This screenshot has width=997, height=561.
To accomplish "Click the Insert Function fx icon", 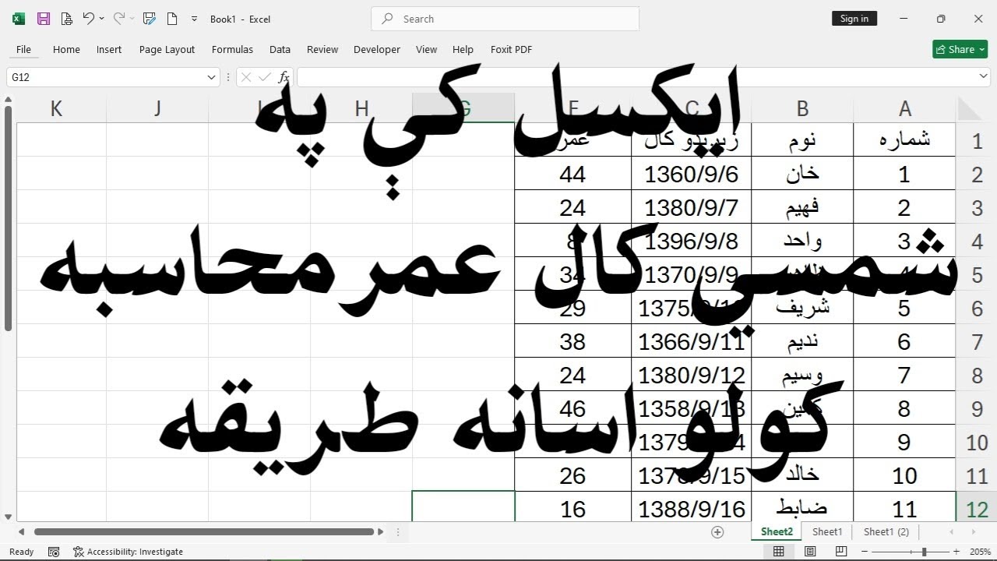I will pos(284,77).
